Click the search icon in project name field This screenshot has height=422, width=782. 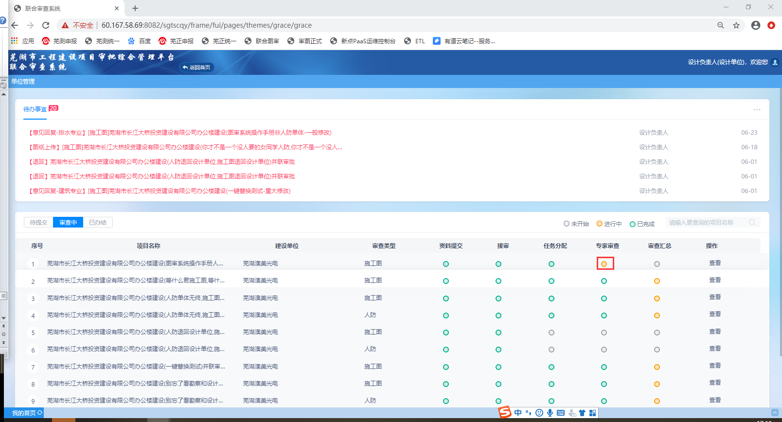(x=752, y=223)
